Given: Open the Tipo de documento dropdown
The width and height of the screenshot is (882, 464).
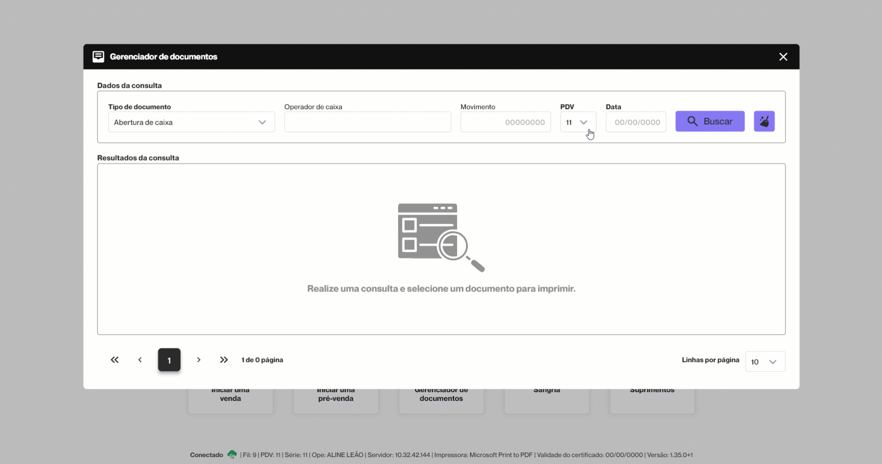Looking at the screenshot, I should (191, 122).
